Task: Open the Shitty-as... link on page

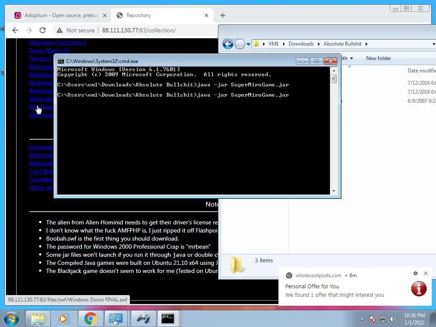Action: click(x=41, y=187)
